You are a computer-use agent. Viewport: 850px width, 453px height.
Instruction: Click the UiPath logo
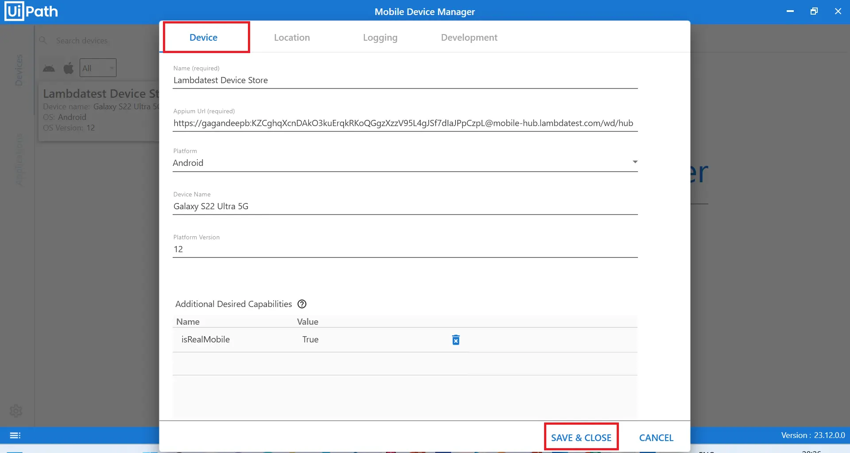tap(31, 12)
